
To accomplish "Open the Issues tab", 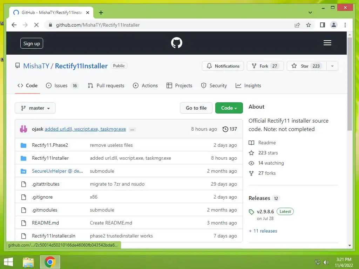I will [x=62, y=85].
